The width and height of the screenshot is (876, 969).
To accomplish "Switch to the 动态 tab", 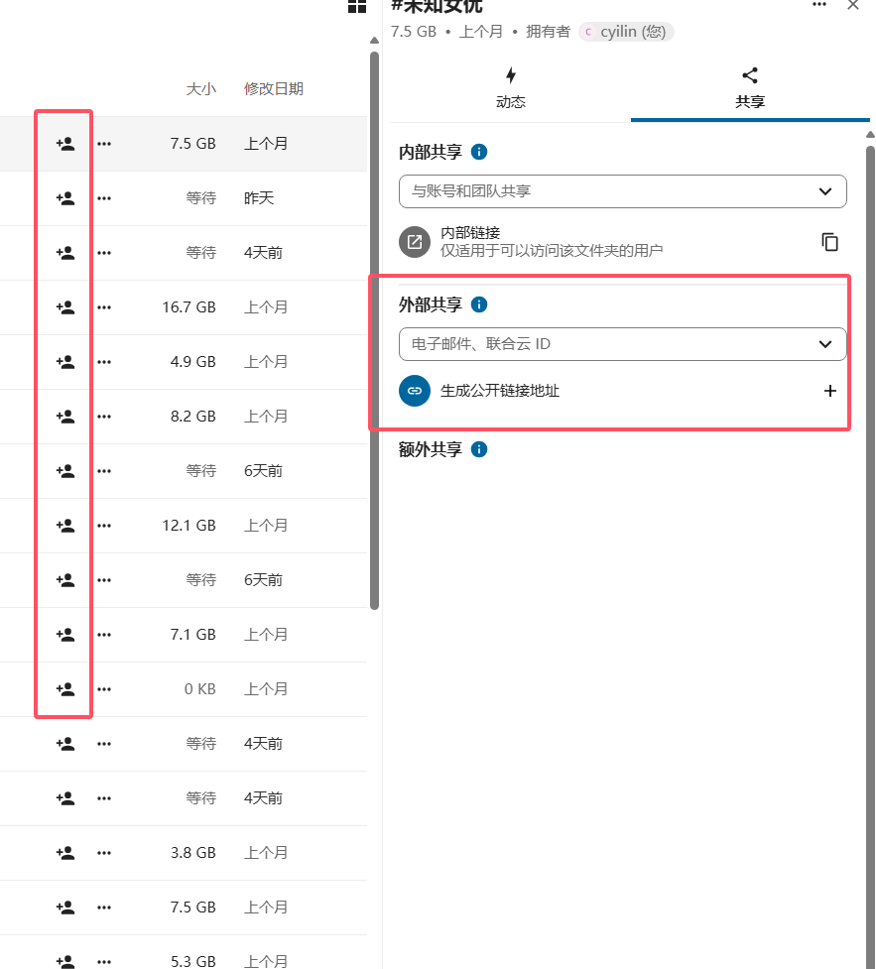I will (510, 87).
